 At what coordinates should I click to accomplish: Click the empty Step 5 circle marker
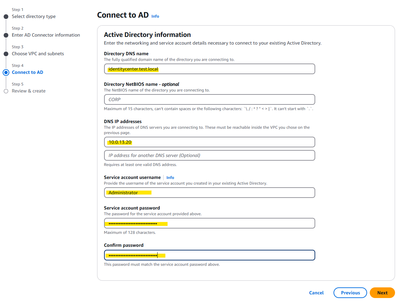point(6,91)
